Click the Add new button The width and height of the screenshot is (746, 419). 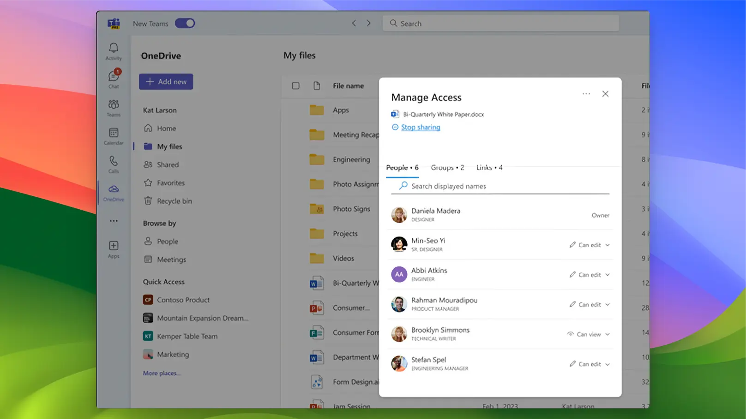[166, 82]
